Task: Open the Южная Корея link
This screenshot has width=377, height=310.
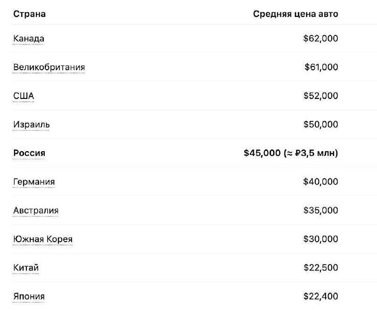Action: (x=43, y=239)
